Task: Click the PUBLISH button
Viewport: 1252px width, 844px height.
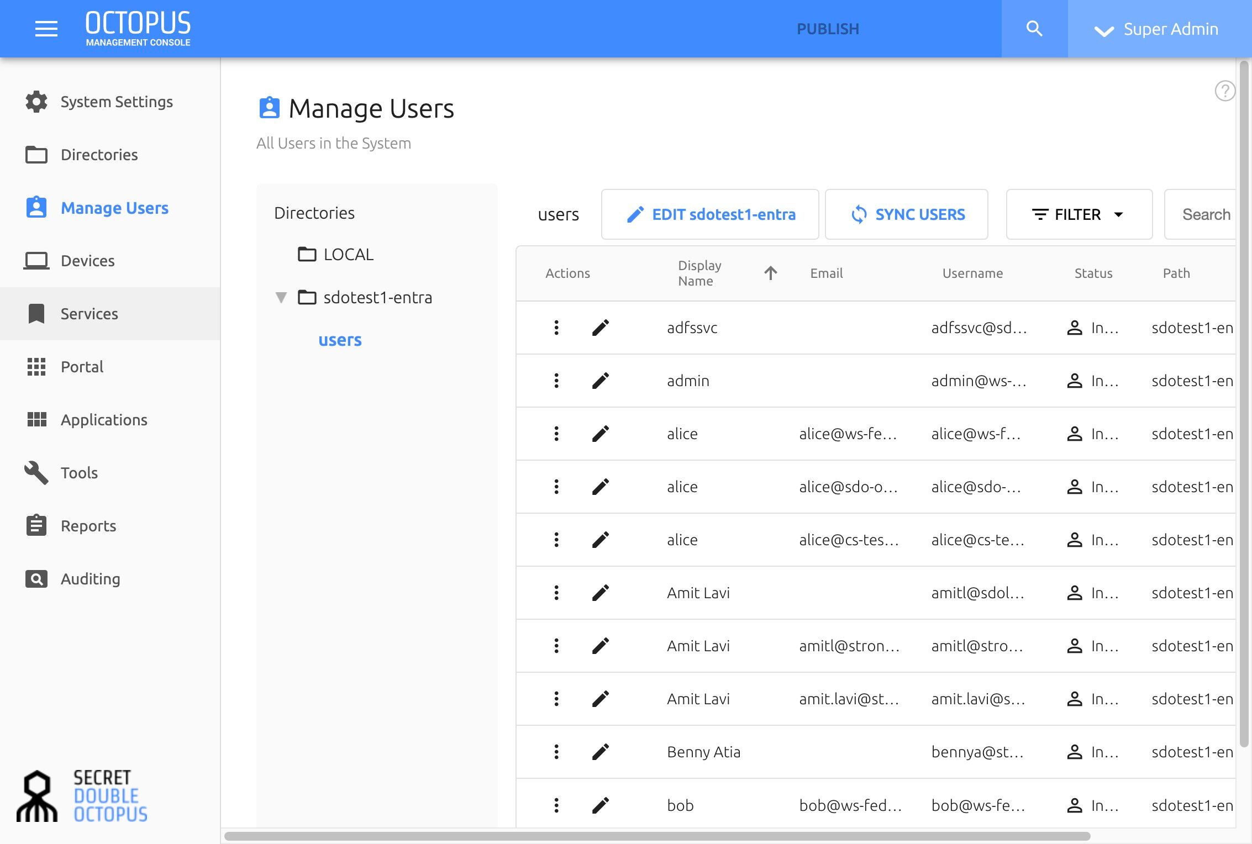Action: 828,29
